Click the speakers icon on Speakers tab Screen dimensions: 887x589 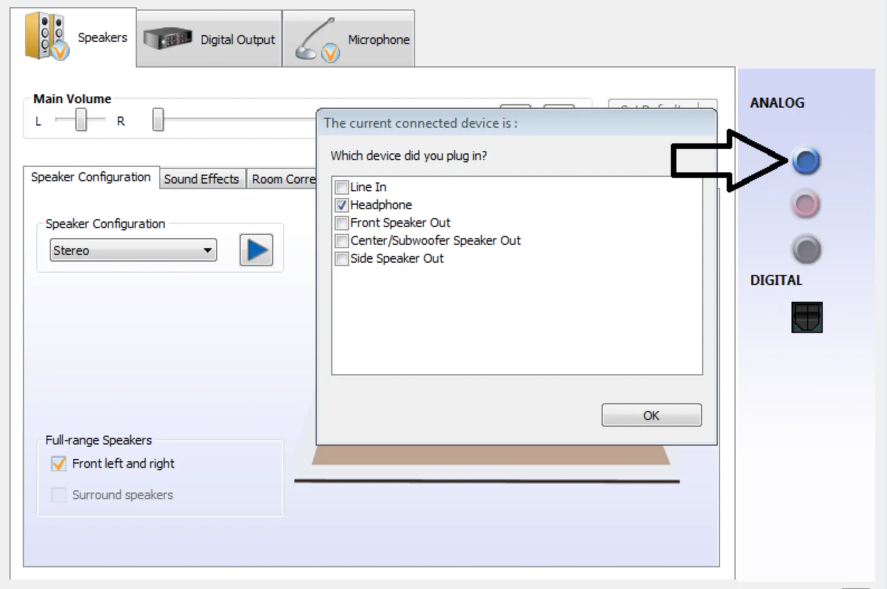point(46,37)
